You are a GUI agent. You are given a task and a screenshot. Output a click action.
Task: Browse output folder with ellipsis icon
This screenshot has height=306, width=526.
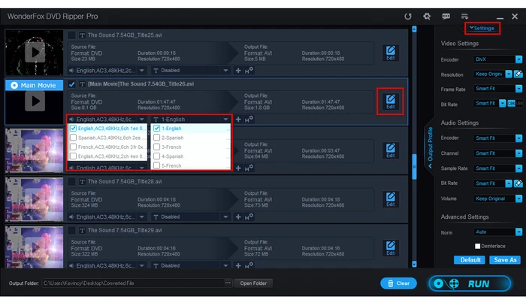(228, 283)
